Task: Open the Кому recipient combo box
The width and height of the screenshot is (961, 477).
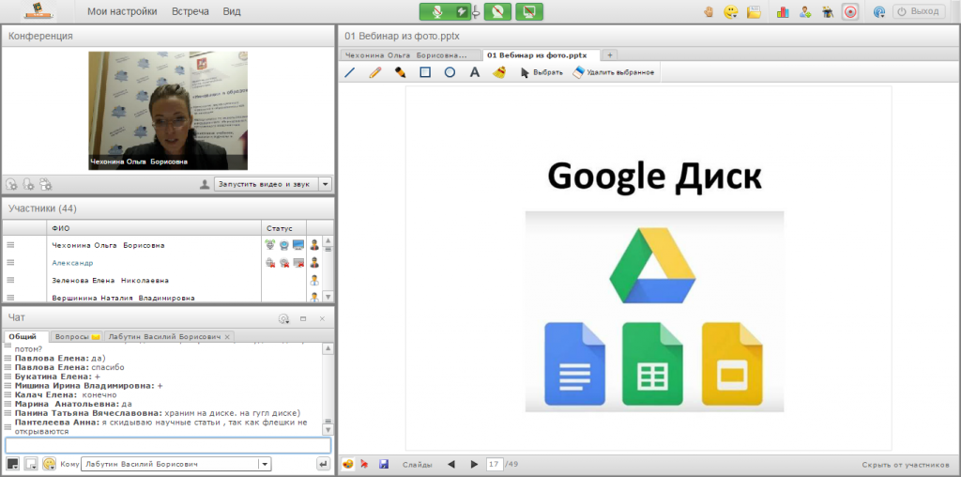Action: [x=175, y=464]
